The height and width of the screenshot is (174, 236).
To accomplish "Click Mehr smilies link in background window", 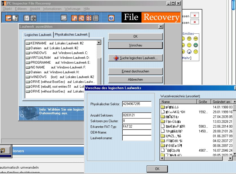I will [x=187, y=58].
